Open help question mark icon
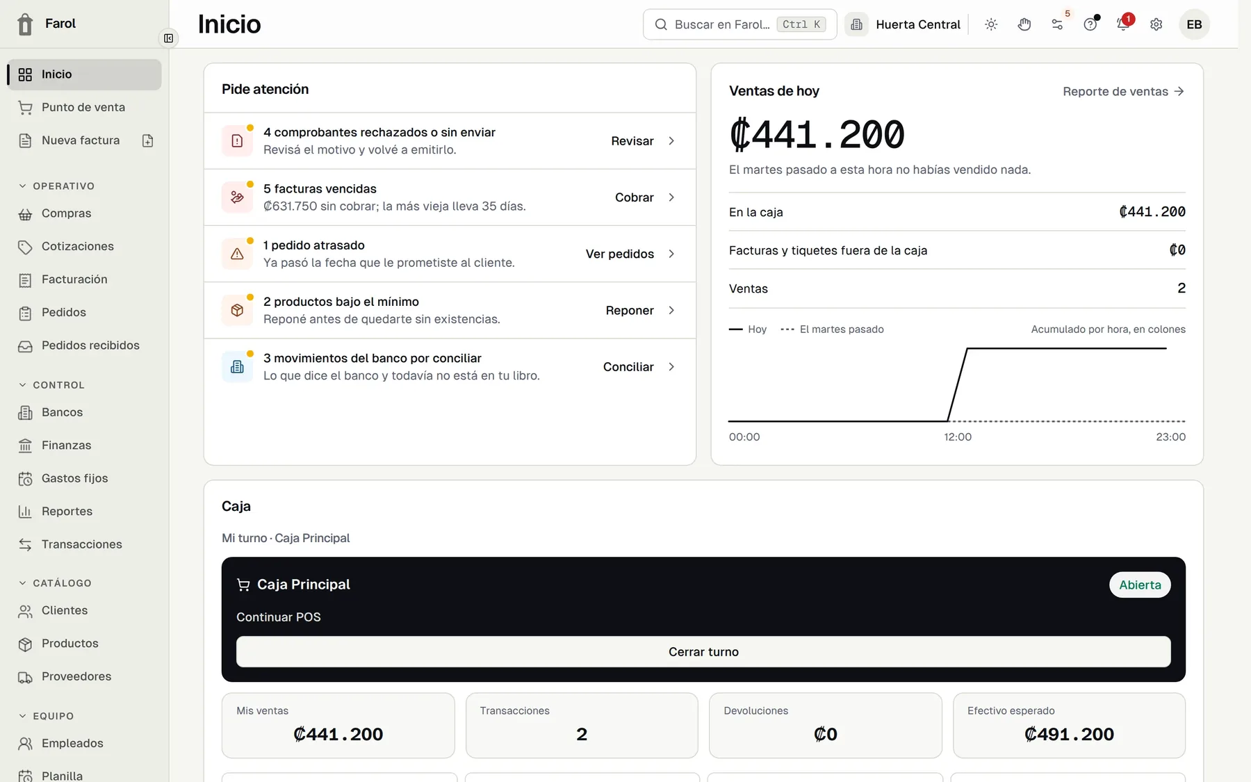The height and width of the screenshot is (782, 1251). coord(1090,24)
